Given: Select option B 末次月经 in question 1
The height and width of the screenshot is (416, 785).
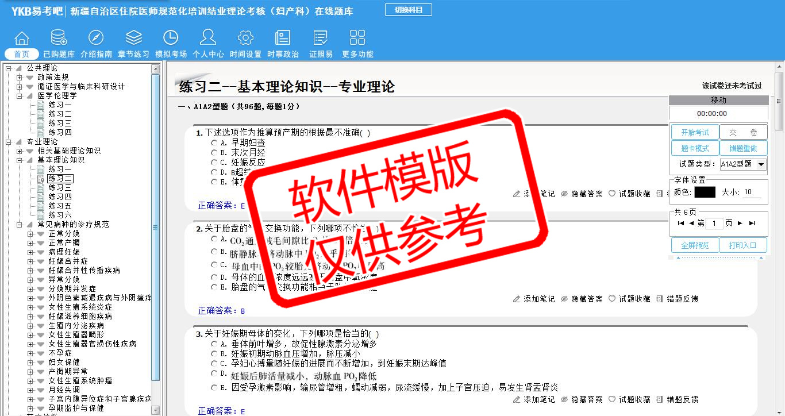Looking at the screenshot, I should click(214, 153).
